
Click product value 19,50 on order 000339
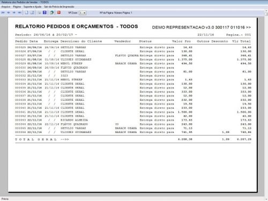pos(188,104)
